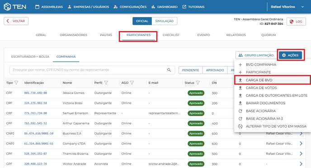Click the Ações gear button

click(x=290, y=55)
